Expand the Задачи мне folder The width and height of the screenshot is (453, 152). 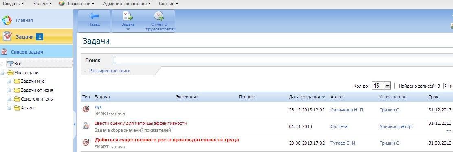coord(9,81)
